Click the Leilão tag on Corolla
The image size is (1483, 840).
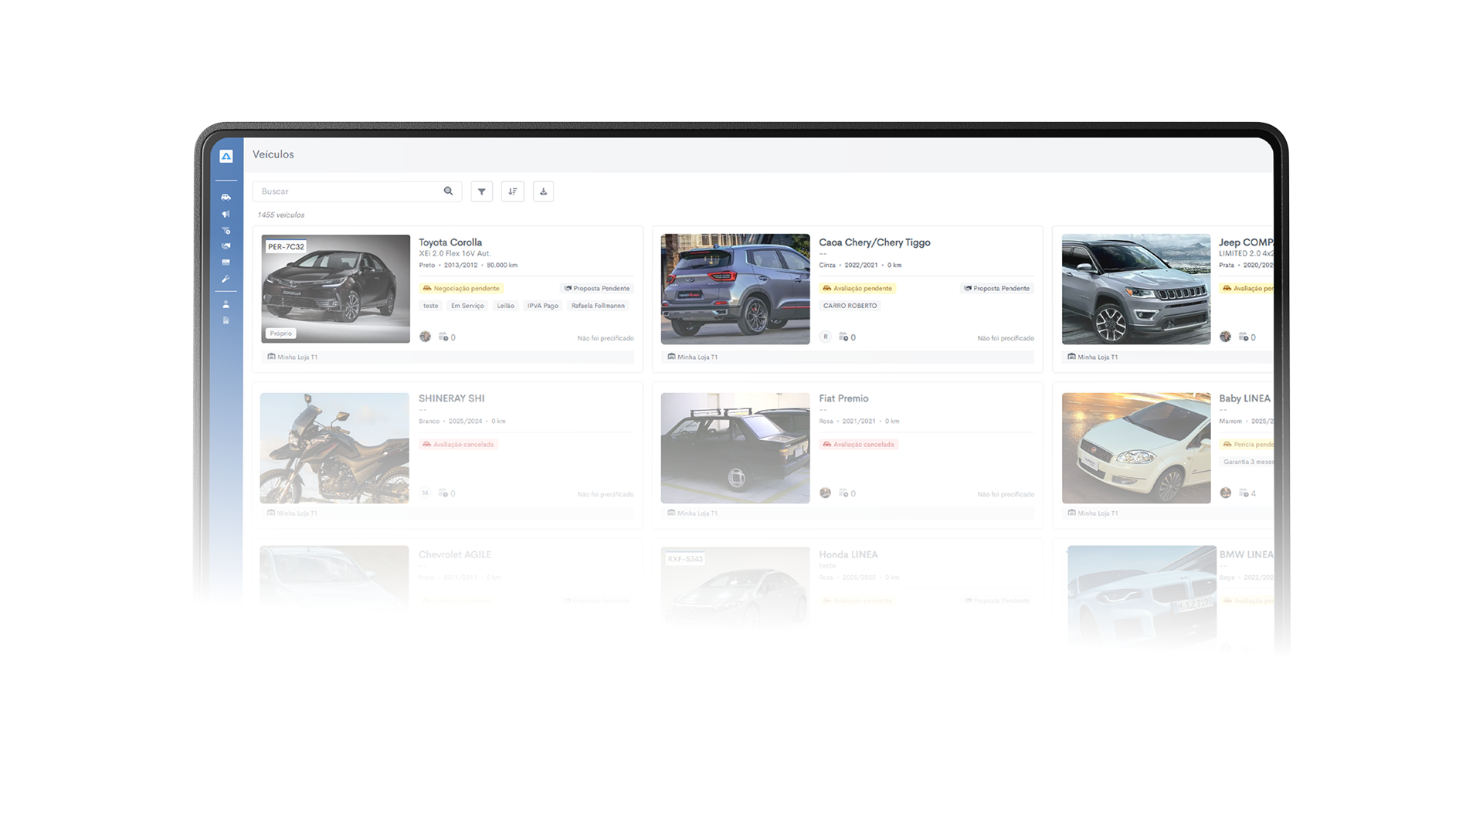[x=505, y=306]
